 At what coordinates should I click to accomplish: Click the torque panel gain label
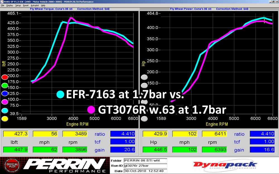(x=100, y=150)
